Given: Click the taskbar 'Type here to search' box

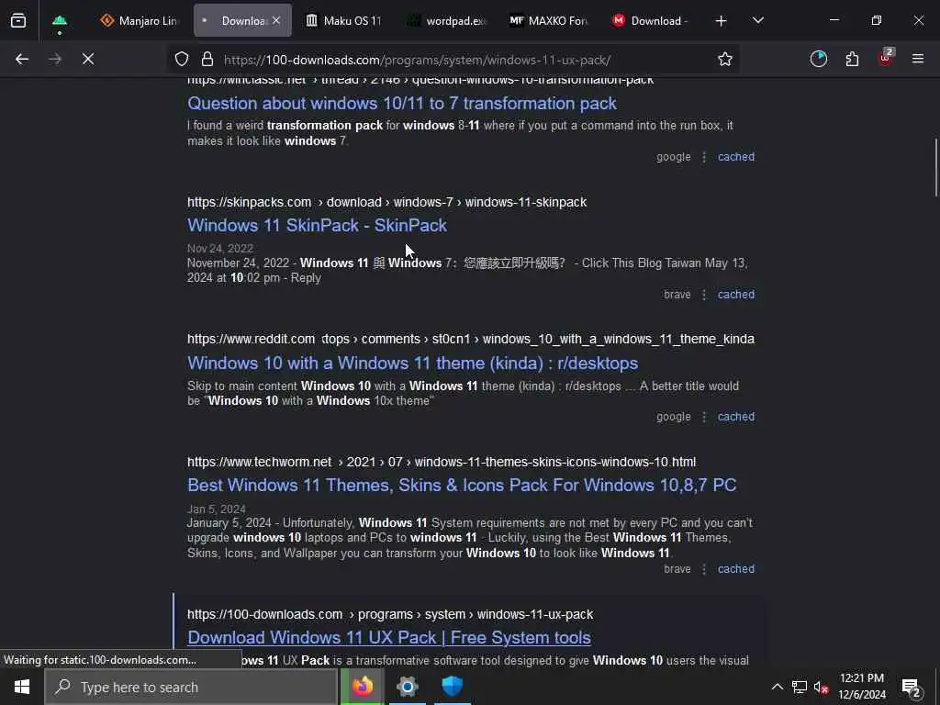Looking at the screenshot, I should [x=191, y=687].
